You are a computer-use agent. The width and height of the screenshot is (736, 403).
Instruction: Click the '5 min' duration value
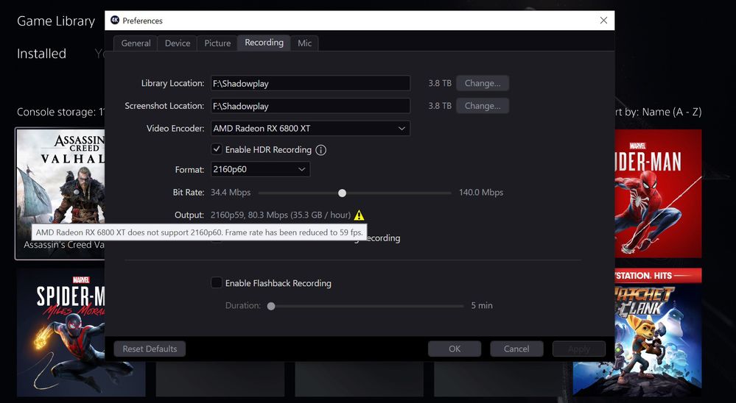(482, 305)
